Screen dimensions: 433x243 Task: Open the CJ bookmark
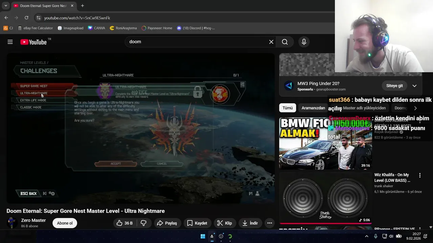pos(8,28)
